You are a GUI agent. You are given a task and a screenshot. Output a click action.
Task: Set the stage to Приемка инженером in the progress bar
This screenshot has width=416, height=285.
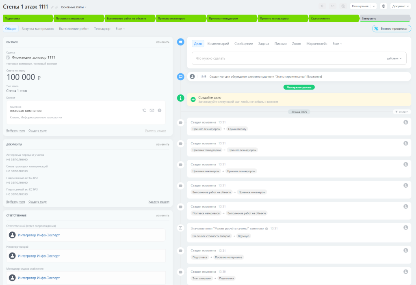(180, 18)
